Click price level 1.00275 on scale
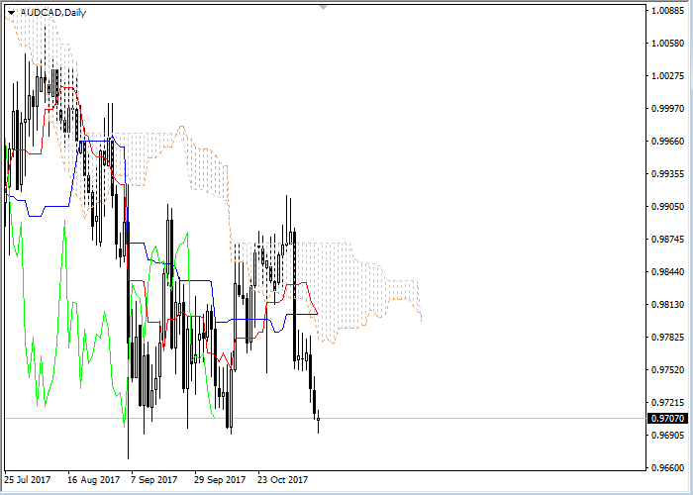The width and height of the screenshot is (693, 495). pyautogui.click(x=668, y=76)
